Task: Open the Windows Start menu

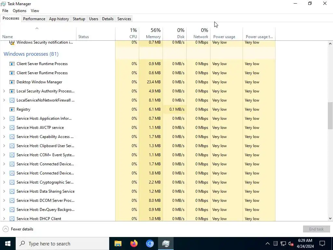Action: click(x=8, y=243)
